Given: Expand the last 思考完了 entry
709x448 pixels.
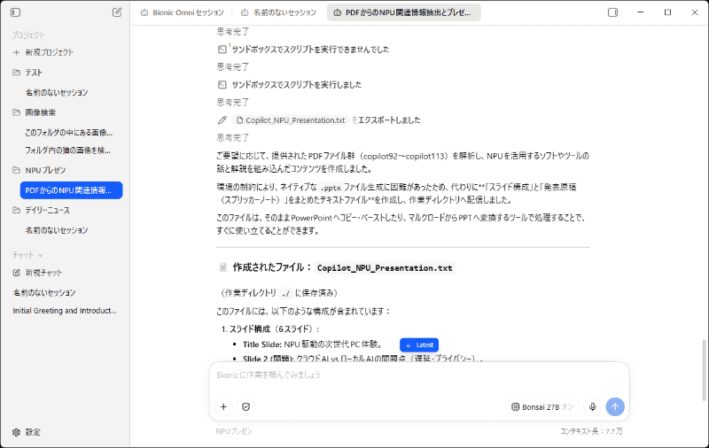Looking at the screenshot, I should click(x=233, y=138).
